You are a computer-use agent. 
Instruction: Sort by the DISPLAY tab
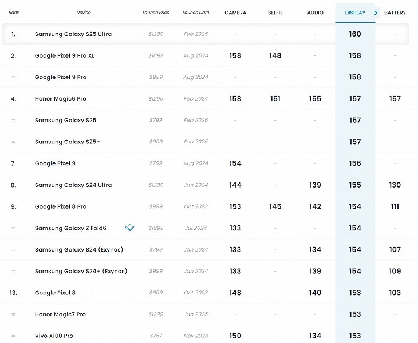click(x=355, y=13)
